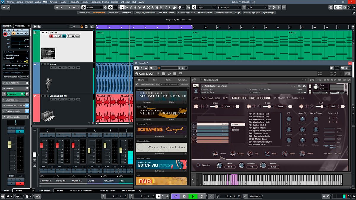Click the Add Track plus icon
Viewport: 356px width, 200px height.
[35, 27]
